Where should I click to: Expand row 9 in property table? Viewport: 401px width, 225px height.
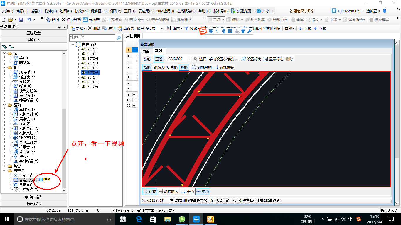(x=134, y=94)
